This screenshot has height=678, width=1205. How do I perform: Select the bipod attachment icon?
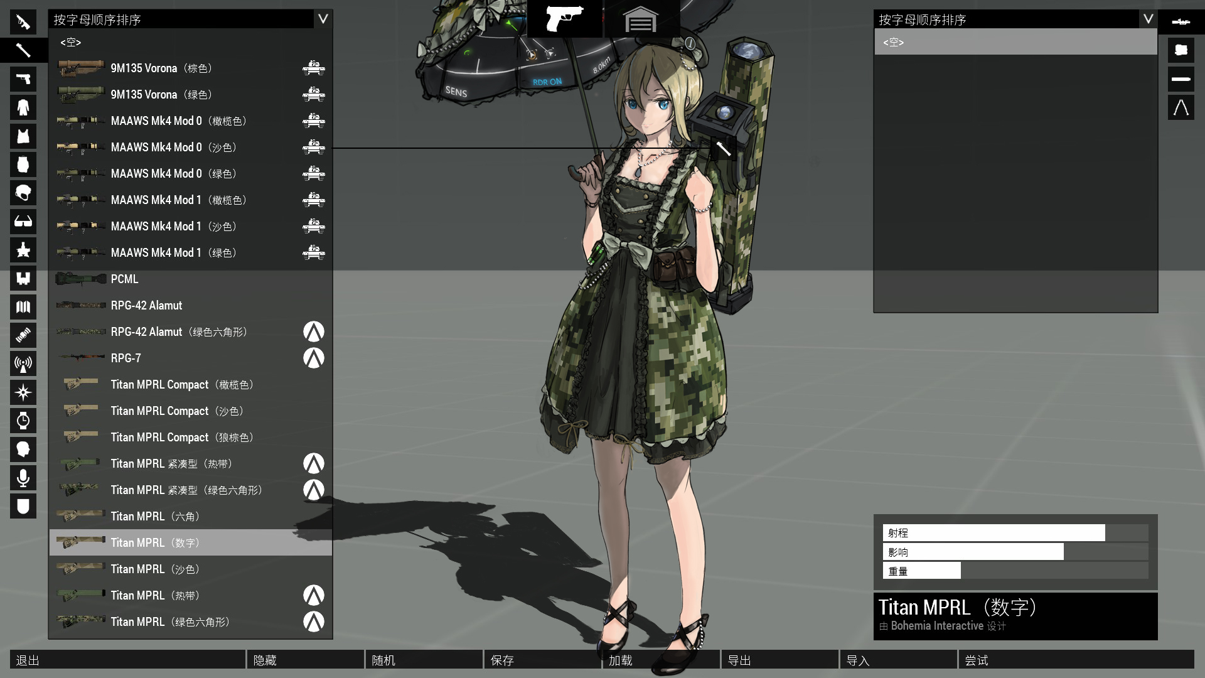1181,107
